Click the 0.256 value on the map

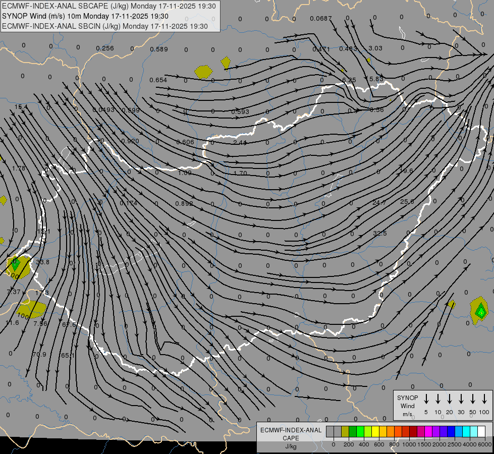(x=104, y=48)
